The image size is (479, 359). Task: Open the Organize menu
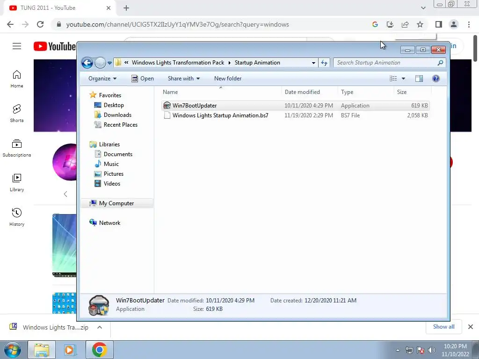[x=102, y=79]
